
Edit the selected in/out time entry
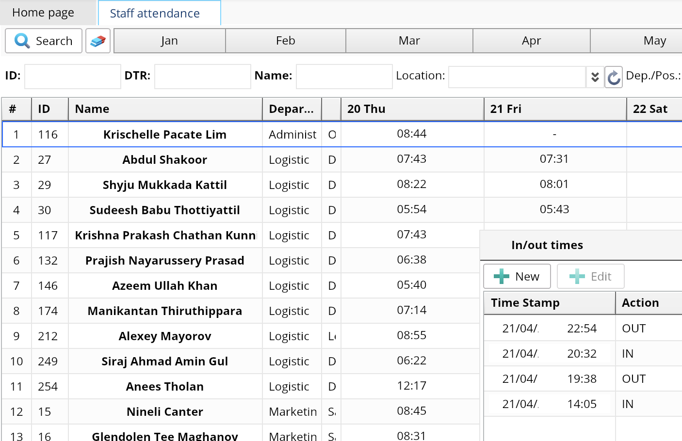[x=590, y=276]
